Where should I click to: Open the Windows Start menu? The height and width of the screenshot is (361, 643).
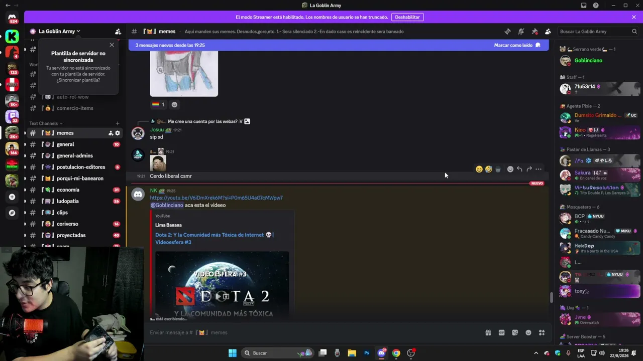point(233,353)
